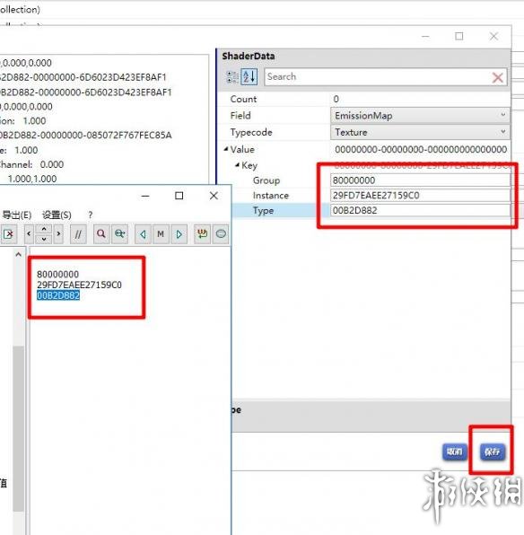
Task: Click the vertical scrollbar thumb in the left pane
Action: point(19,428)
